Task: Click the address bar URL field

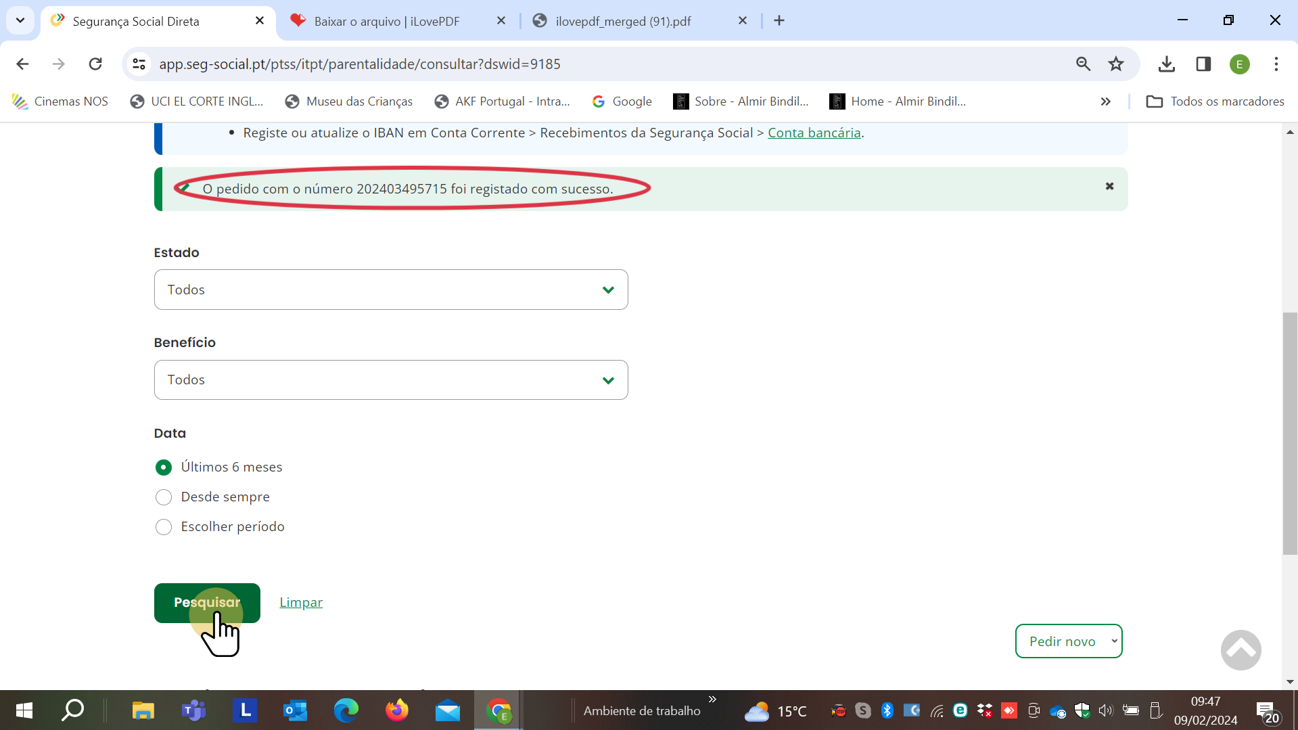Action: (473, 64)
